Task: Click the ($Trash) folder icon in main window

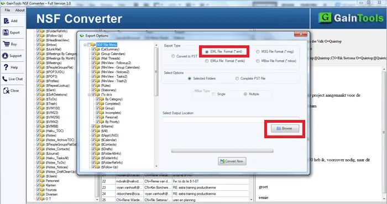Action: tap(43, 103)
